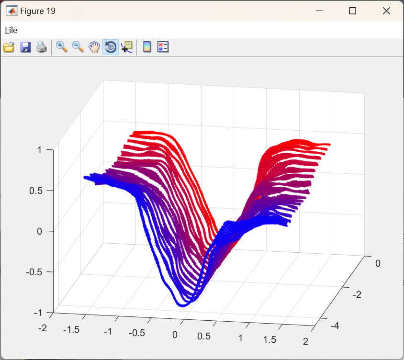
Task: Maximize the Figure 19 window
Action: click(x=352, y=11)
